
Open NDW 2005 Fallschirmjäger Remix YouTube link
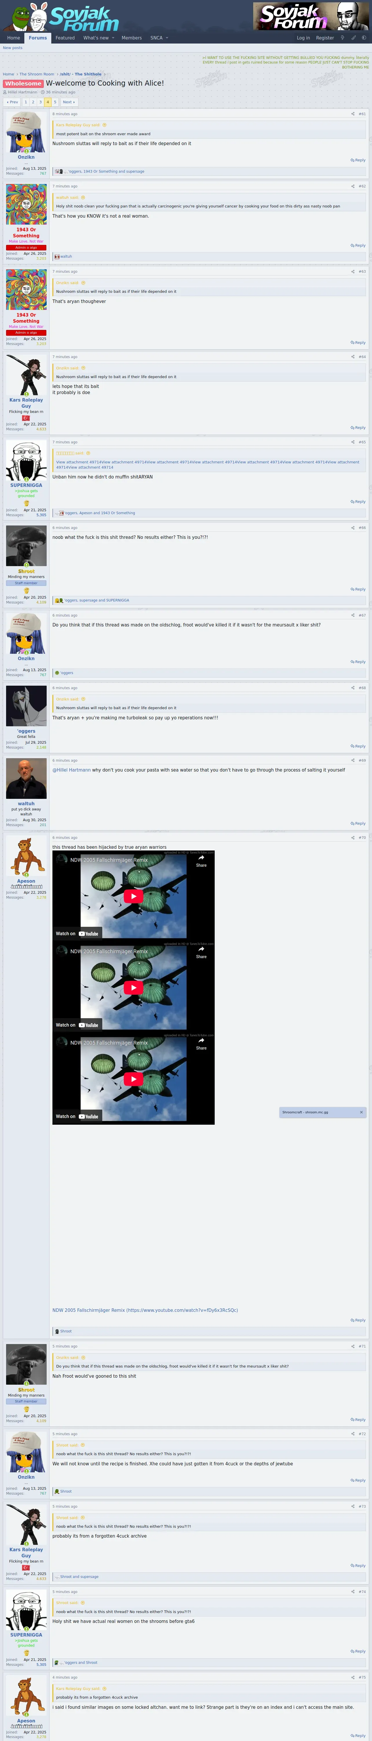click(145, 1310)
